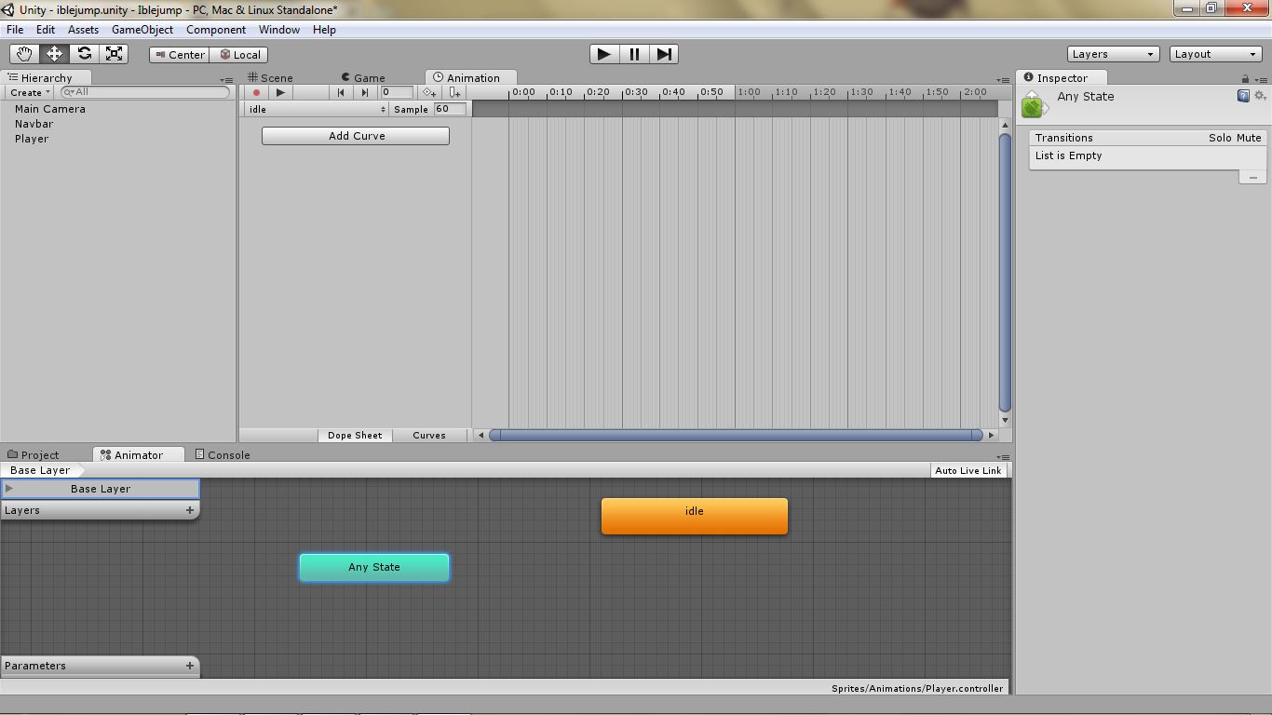Open the Inspector panel options menu
This screenshot has width=1272, height=715.
tap(1260, 80)
